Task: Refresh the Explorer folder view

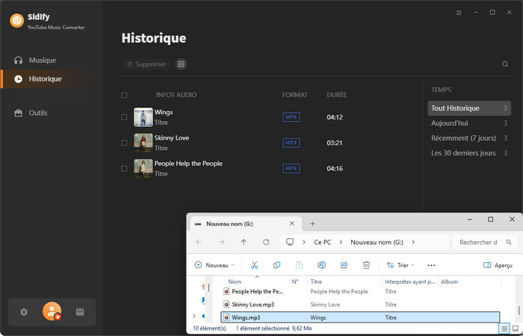Action: pos(266,242)
